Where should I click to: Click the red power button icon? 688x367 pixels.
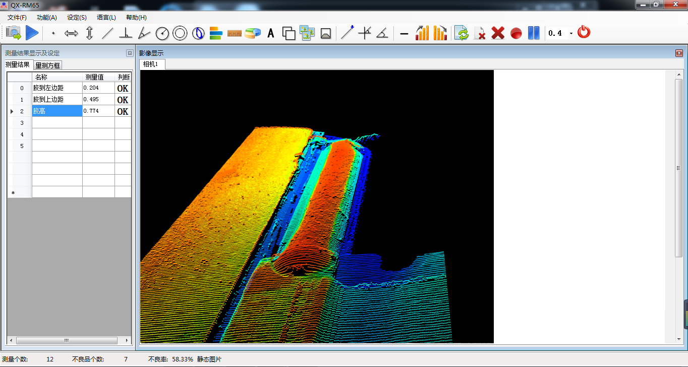click(584, 33)
